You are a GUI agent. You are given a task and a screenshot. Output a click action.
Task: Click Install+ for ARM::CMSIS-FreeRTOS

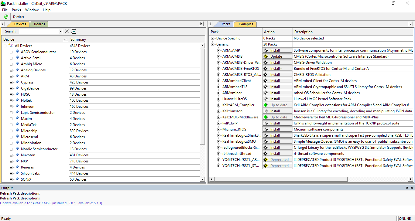277,69
